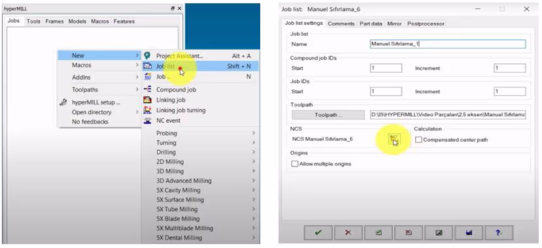Click the hyperMILL setup wrench icon
Viewport: 542px width, 248px height.
(x=63, y=102)
